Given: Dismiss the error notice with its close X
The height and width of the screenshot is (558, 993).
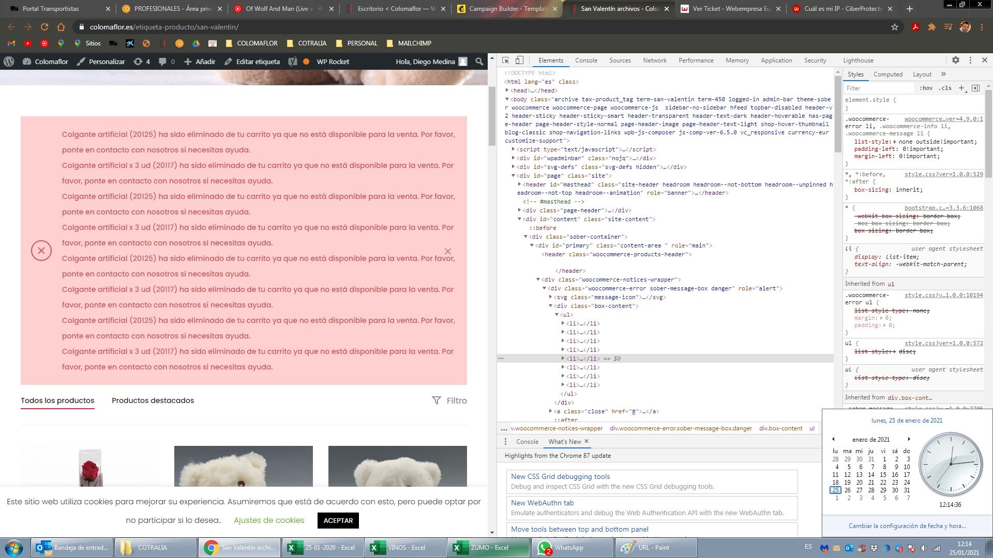Looking at the screenshot, I should point(448,251).
